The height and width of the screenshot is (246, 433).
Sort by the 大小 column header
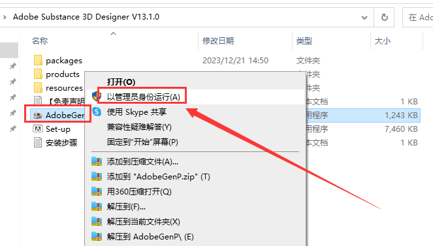383,41
